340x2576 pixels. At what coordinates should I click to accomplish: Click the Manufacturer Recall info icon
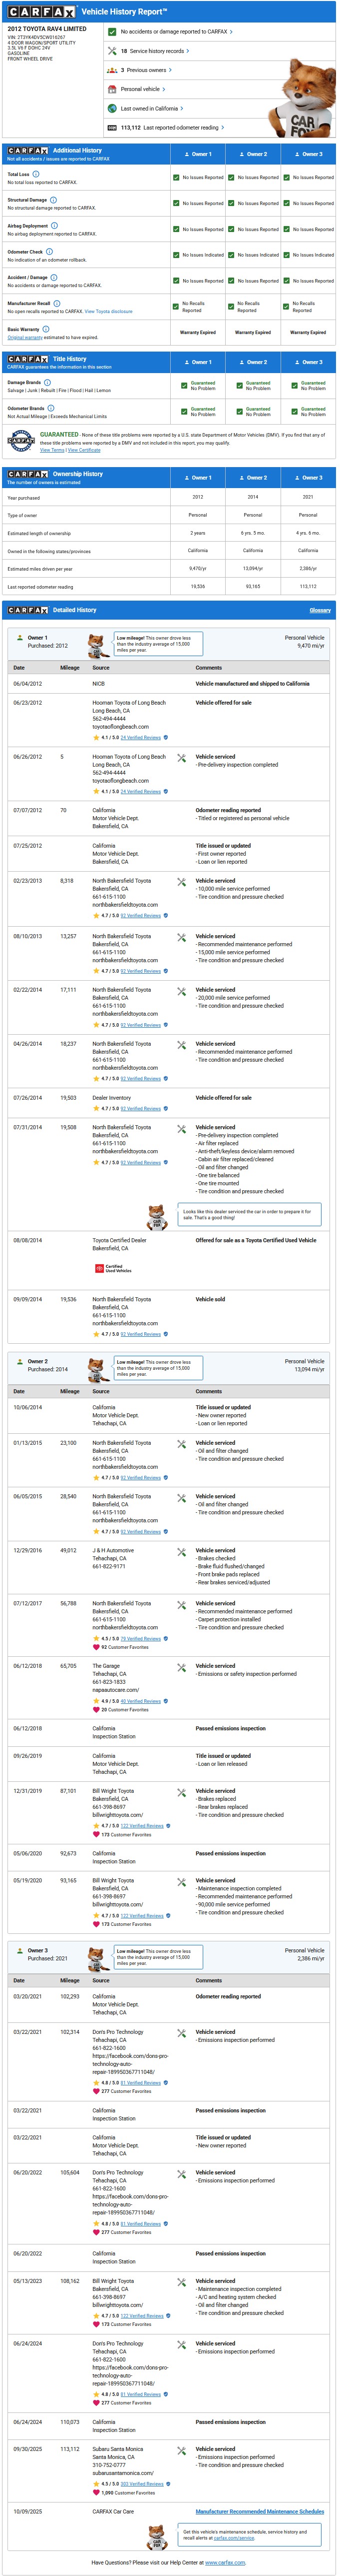57,303
